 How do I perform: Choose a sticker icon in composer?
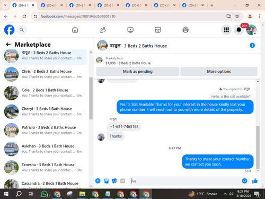(x=114, y=181)
